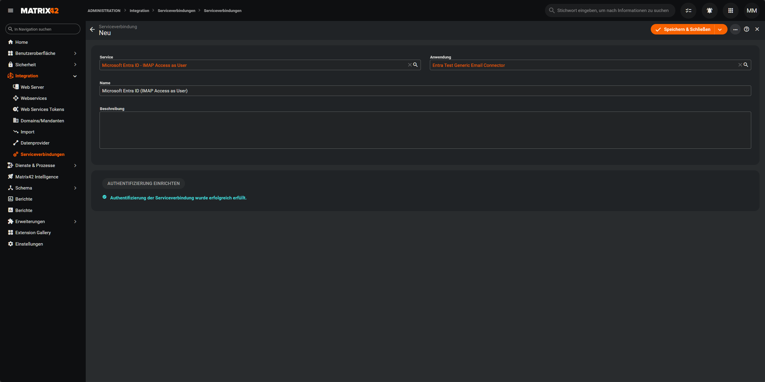Open the three-dots more actions menu
Viewport: 765px width, 382px height.
pyautogui.click(x=735, y=29)
